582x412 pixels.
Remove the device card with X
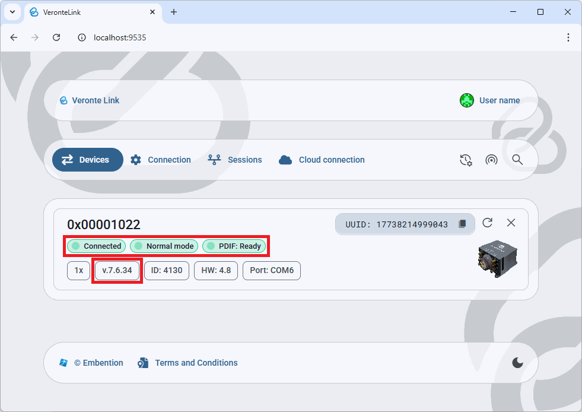point(511,223)
